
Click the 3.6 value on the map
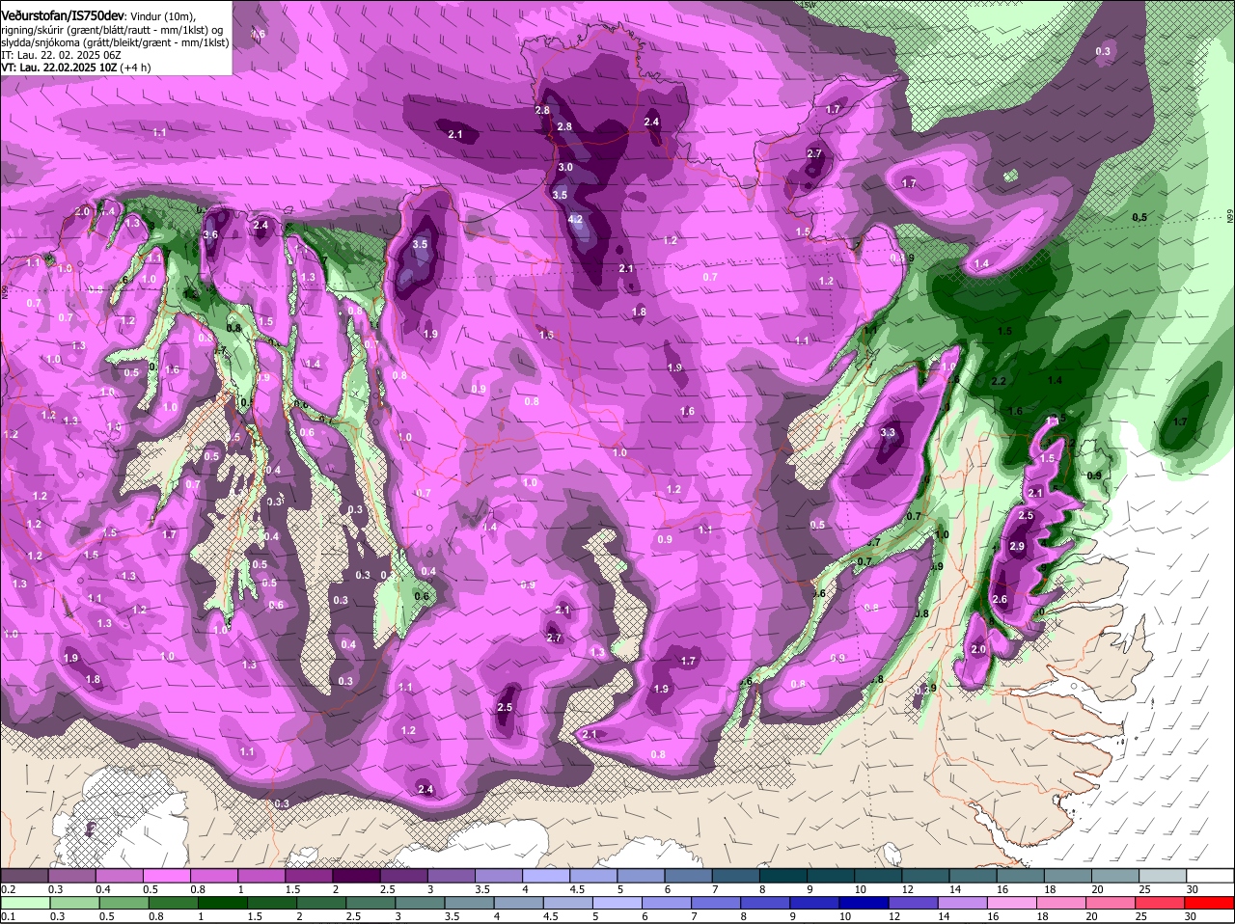point(211,234)
